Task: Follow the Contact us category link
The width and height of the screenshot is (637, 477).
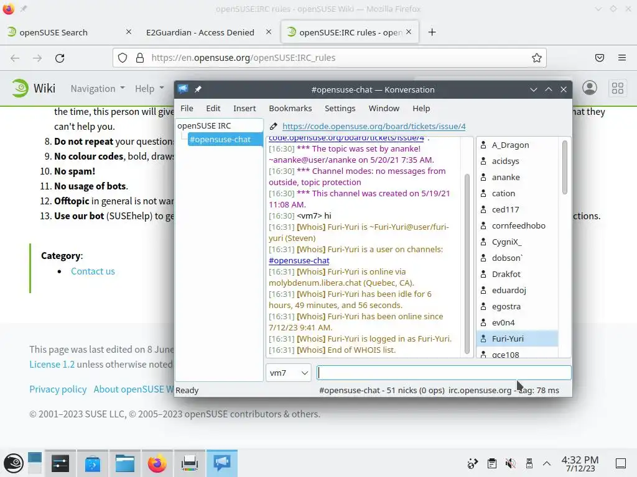Action: [x=93, y=271]
